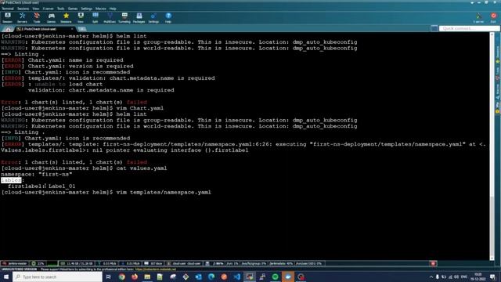Open the Games menu
Image resolution: width=501 pixels, height=282 pixels.
pos(73,9)
